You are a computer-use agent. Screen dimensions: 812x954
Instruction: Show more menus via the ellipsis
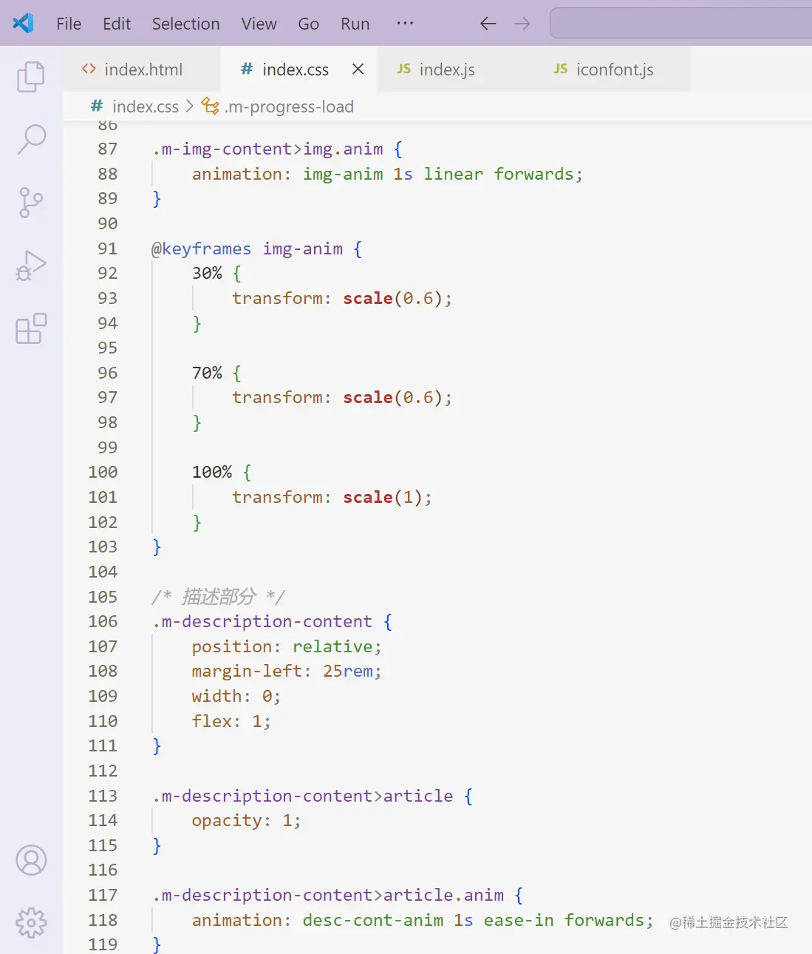405,23
